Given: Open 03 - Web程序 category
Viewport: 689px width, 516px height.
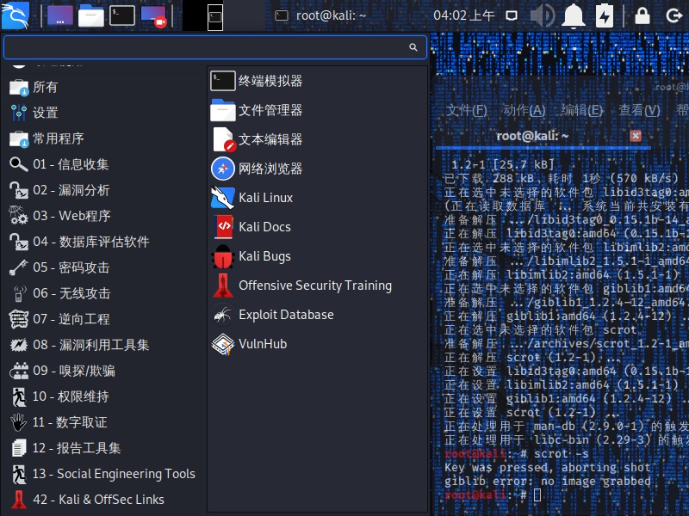Looking at the screenshot, I should 103,216.
